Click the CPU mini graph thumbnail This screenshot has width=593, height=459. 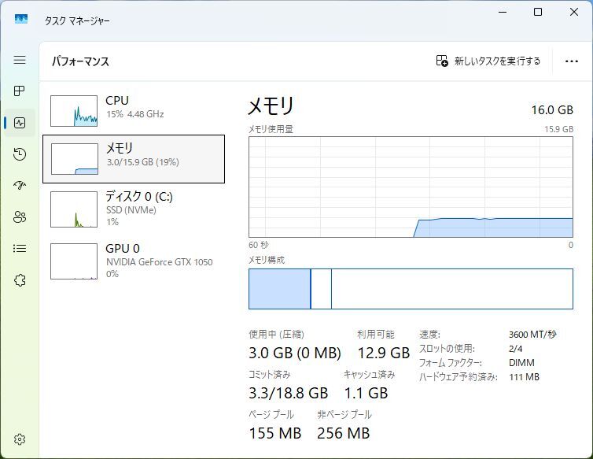[x=74, y=111]
